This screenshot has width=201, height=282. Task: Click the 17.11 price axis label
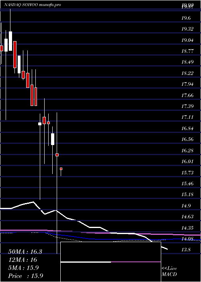(187, 117)
